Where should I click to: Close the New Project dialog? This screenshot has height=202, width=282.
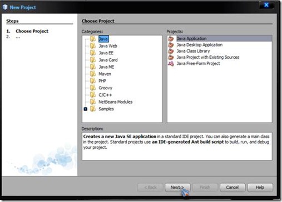coord(266,5)
